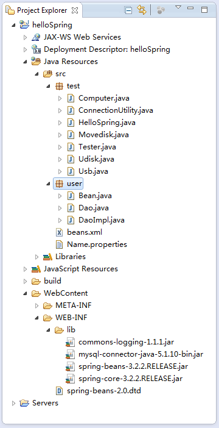Screen dimensions: 219x428
Task: Click the HelloSpring.java file icon
Action: [x=71, y=123]
